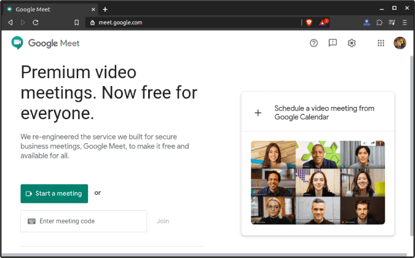This screenshot has width=415, height=258.
Task: Select the Google Meet browser tab
Action: click(x=51, y=9)
